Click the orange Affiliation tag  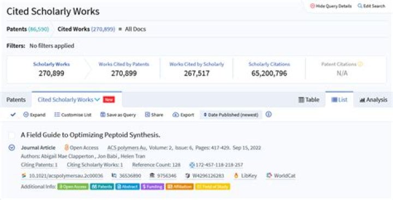pyautogui.click(x=180, y=186)
